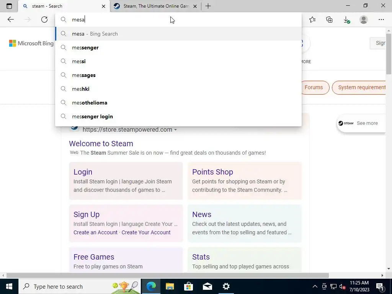Select the 'messenger login' suggestion
Image resolution: width=392 pixels, height=294 pixels.
click(x=178, y=116)
